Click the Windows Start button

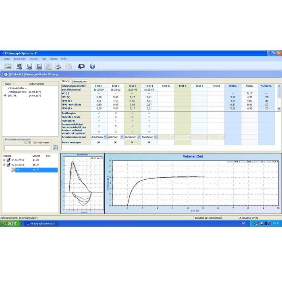11,223
